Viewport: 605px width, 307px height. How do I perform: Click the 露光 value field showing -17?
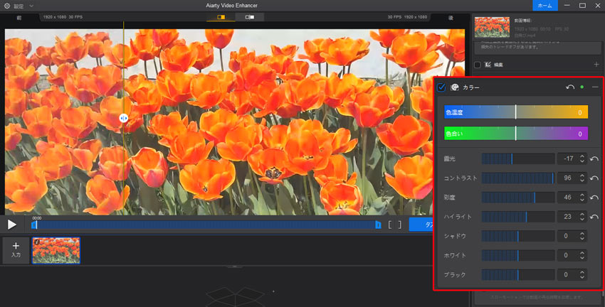point(567,158)
